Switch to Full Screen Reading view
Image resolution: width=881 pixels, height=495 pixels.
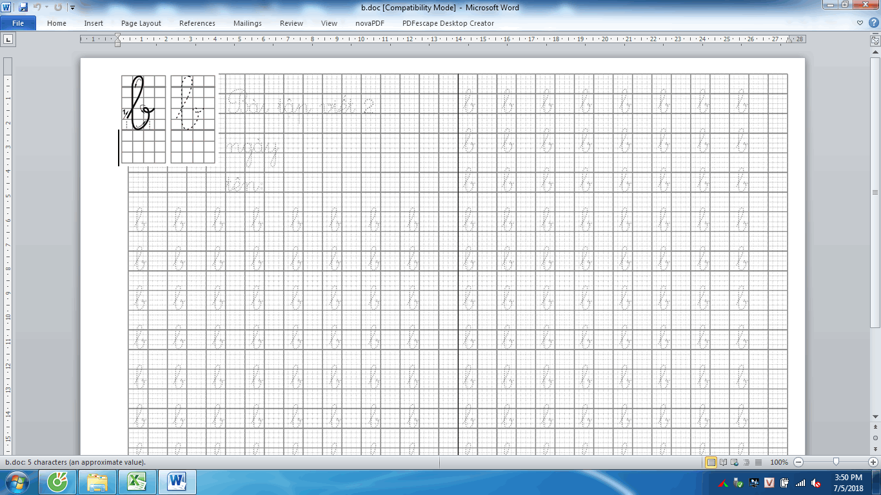(x=723, y=462)
